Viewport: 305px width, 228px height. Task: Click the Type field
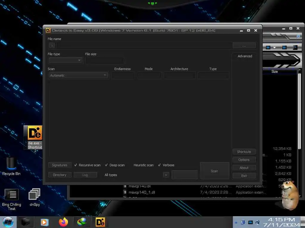213,75
